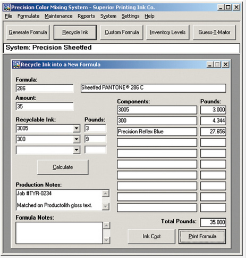Show Inventory Levels
The width and height of the screenshot is (246, 258).
tap(167, 33)
